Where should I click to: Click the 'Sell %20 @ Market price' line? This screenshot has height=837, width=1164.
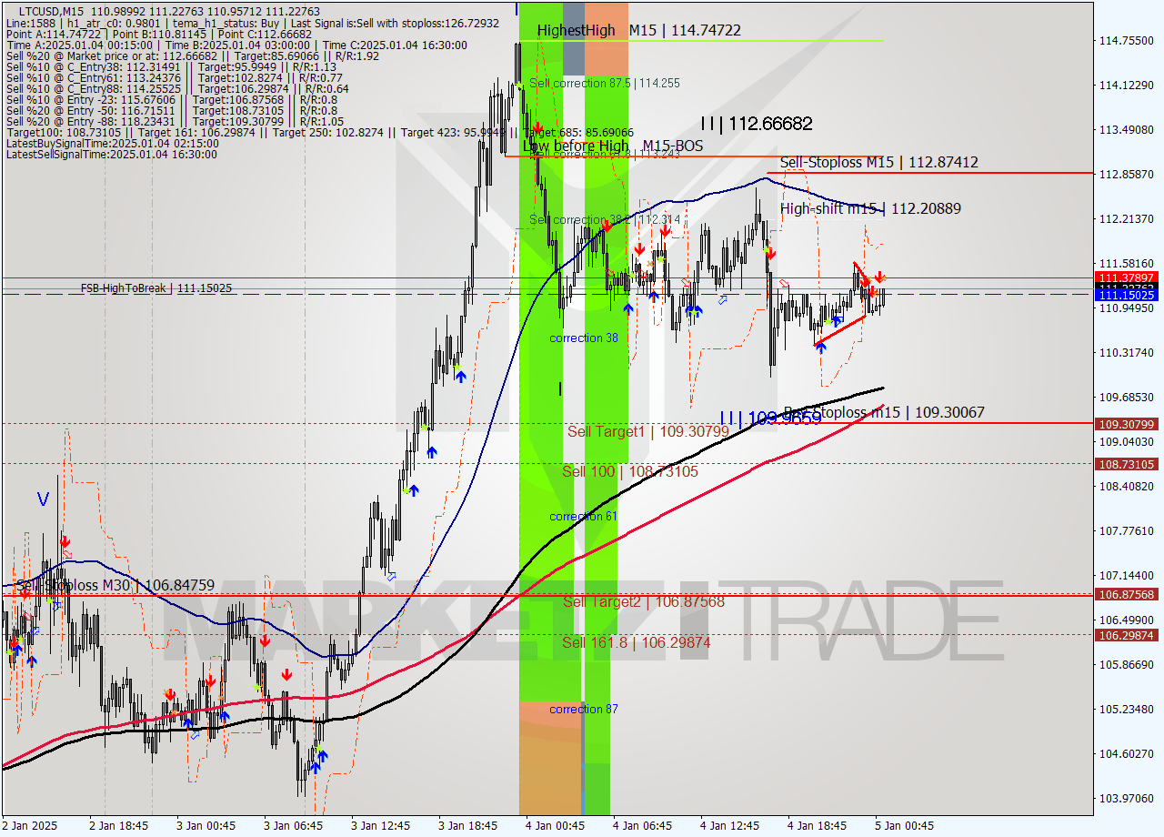pyautogui.click(x=192, y=55)
